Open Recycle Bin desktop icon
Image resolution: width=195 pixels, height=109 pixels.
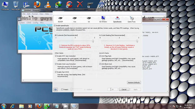(16, 6)
